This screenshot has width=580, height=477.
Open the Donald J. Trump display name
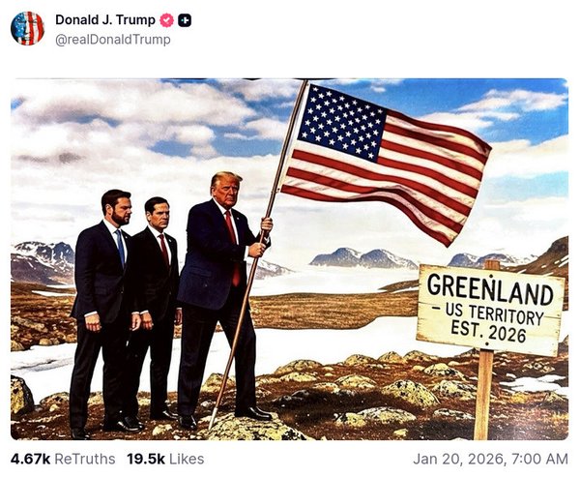[105, 19]
